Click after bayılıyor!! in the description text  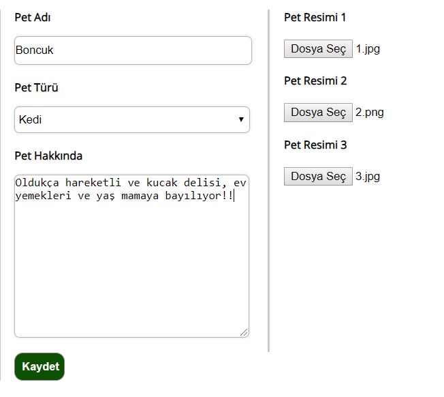pyautogui.click(x=234, y=196)
